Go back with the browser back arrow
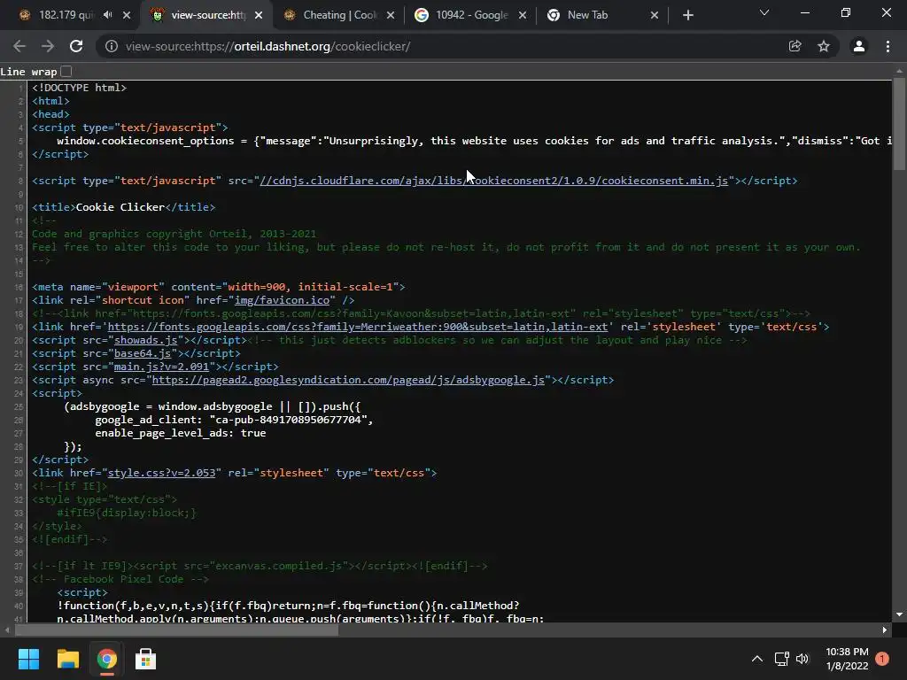 pyautogui.click(x=19, y=46)
